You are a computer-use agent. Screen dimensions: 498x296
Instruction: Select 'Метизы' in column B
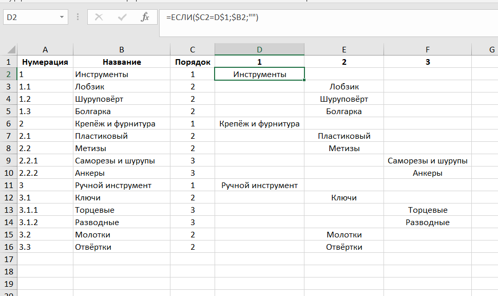click(x=122, y=148)
